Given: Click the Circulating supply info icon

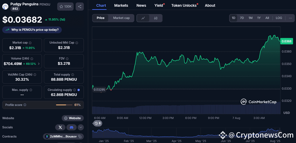Looking at the screenshot, I should click(75, 90).
